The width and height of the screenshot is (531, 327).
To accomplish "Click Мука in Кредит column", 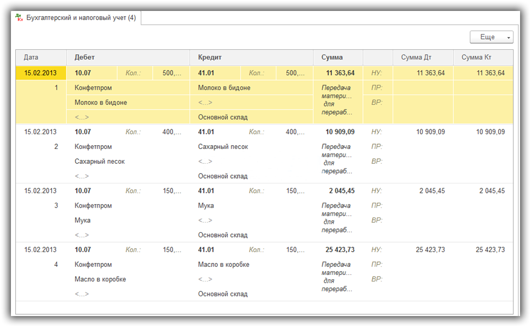I will click(x=206, y=206).
